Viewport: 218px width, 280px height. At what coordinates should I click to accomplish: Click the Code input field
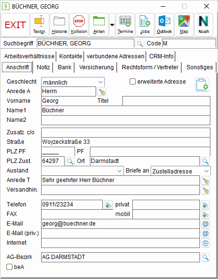(189, 43)
